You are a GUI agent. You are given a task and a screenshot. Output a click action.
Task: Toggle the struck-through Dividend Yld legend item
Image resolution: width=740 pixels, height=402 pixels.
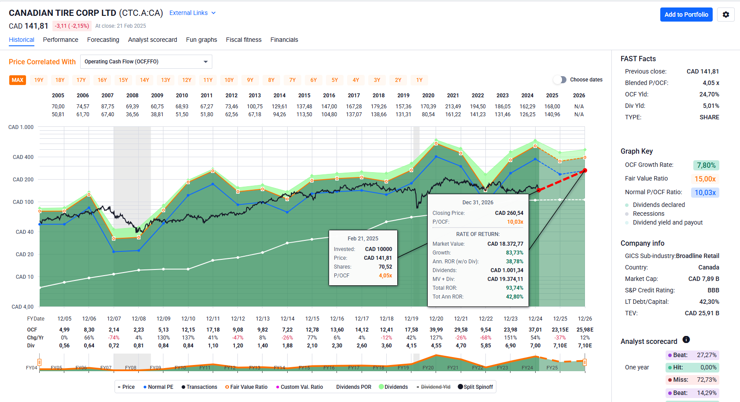click(433, 387)
